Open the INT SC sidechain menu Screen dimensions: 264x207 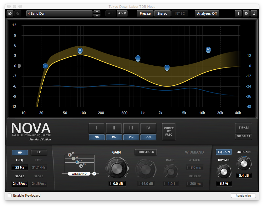180,13
